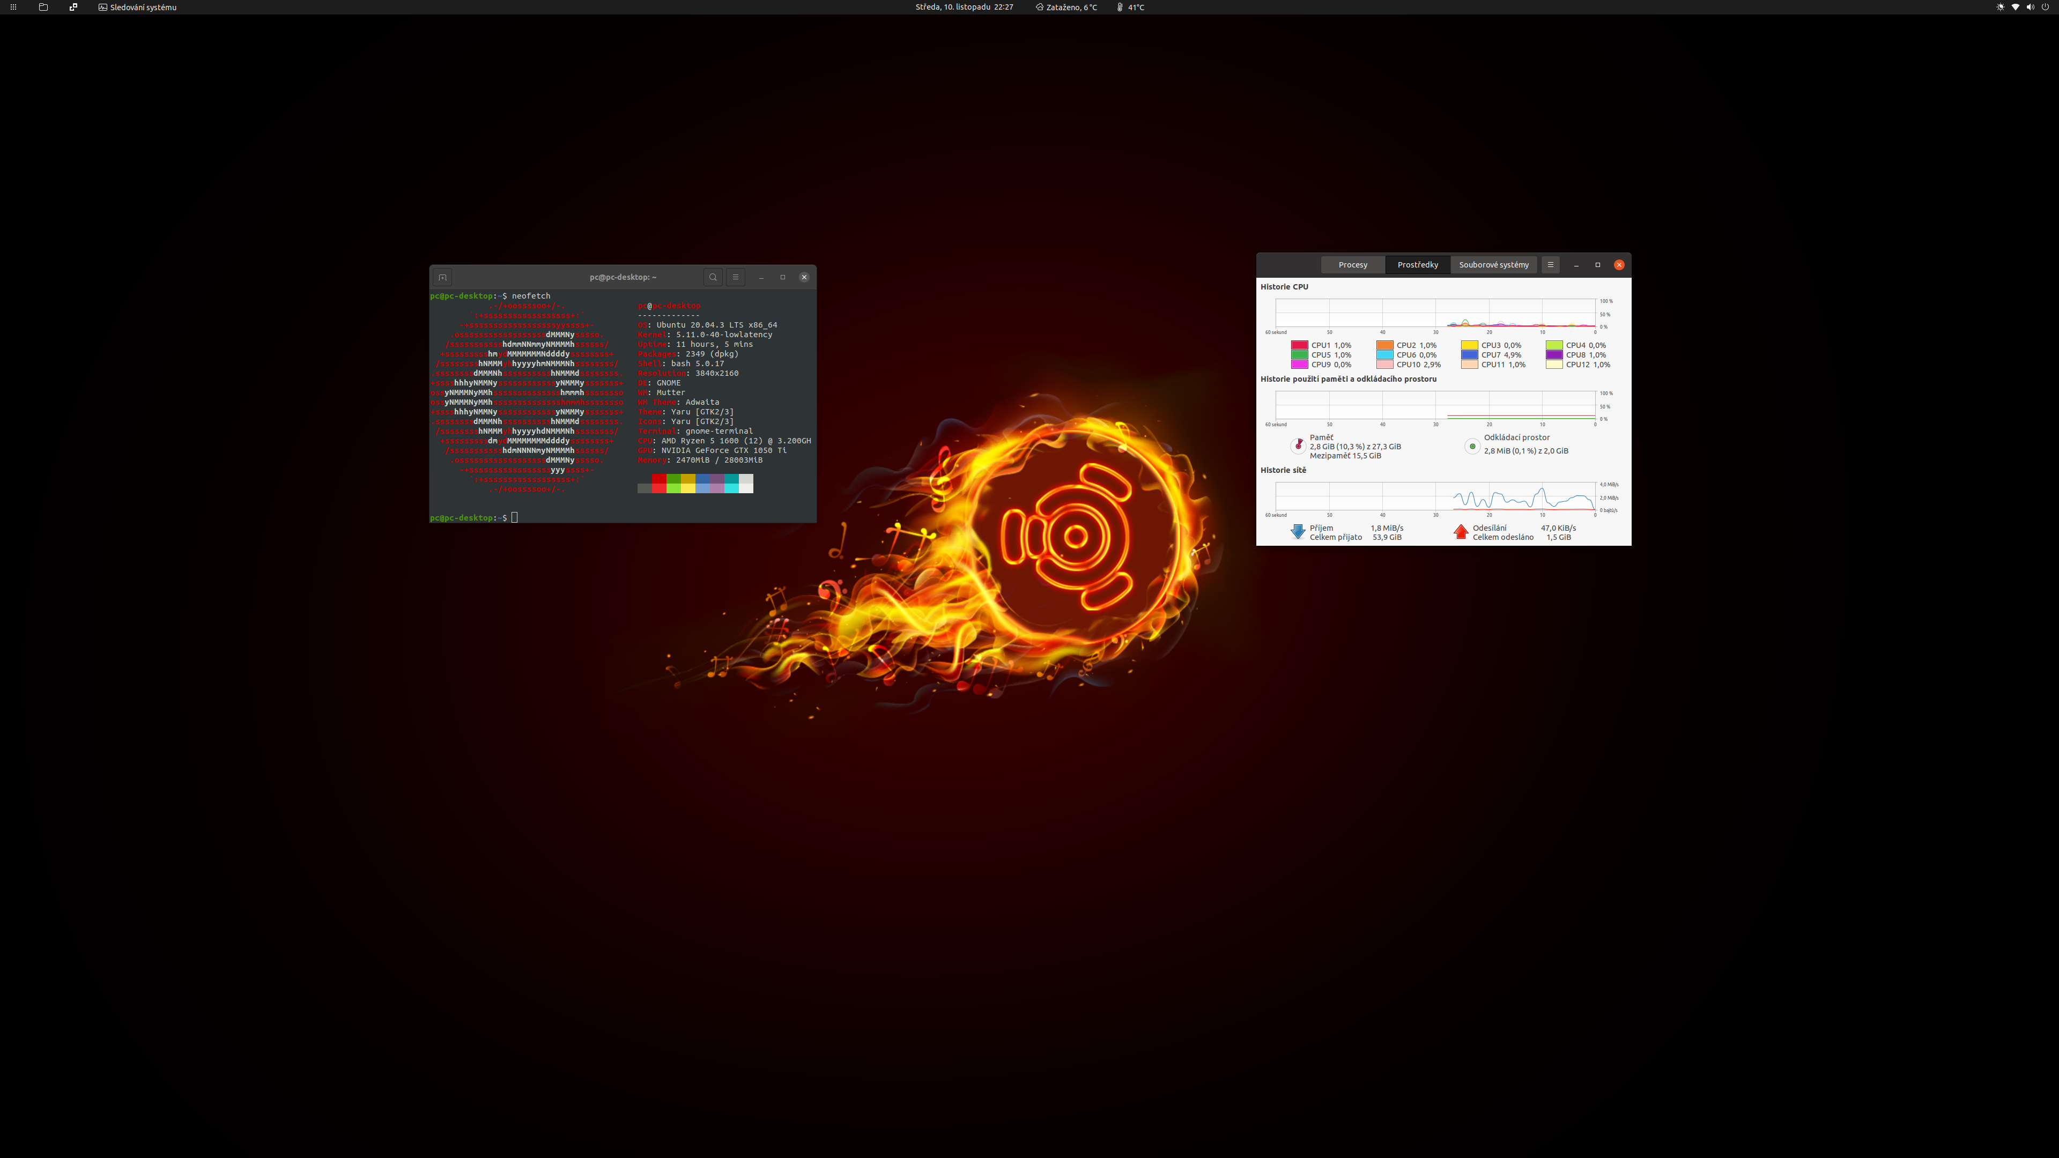Image resolution: width=2059 pixels, height=1158 pixels.
Task: Click the neofetch 'Memory: 2470MiB / 28003MiB' line
Action: click(699, 461)
